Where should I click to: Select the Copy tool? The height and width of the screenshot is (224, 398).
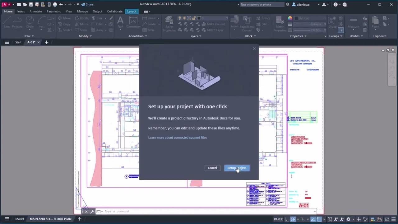pyautogui.click(x=64, y=24)
